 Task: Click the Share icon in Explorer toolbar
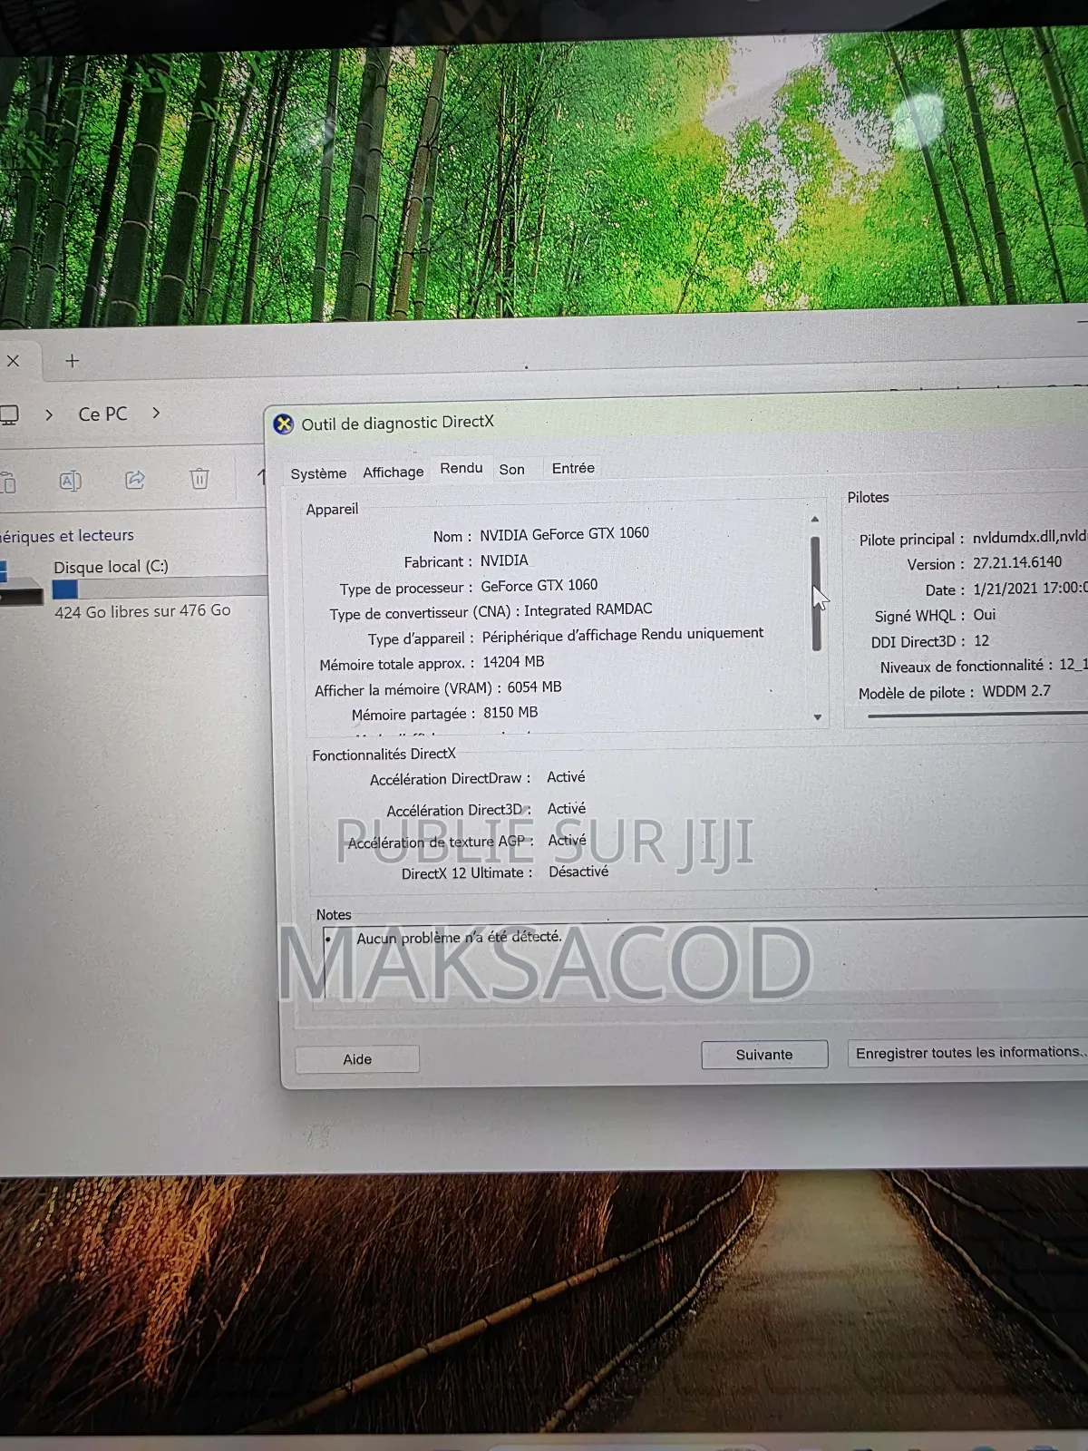tap(135, 480)
